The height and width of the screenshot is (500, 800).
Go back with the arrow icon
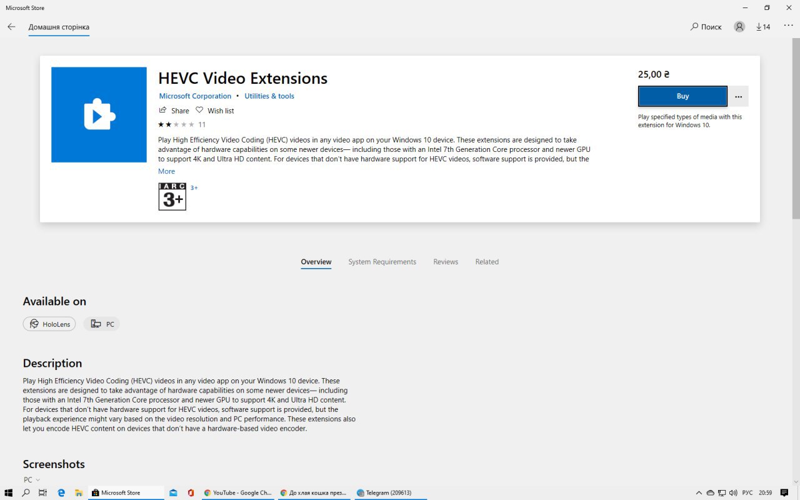point(11,27)
